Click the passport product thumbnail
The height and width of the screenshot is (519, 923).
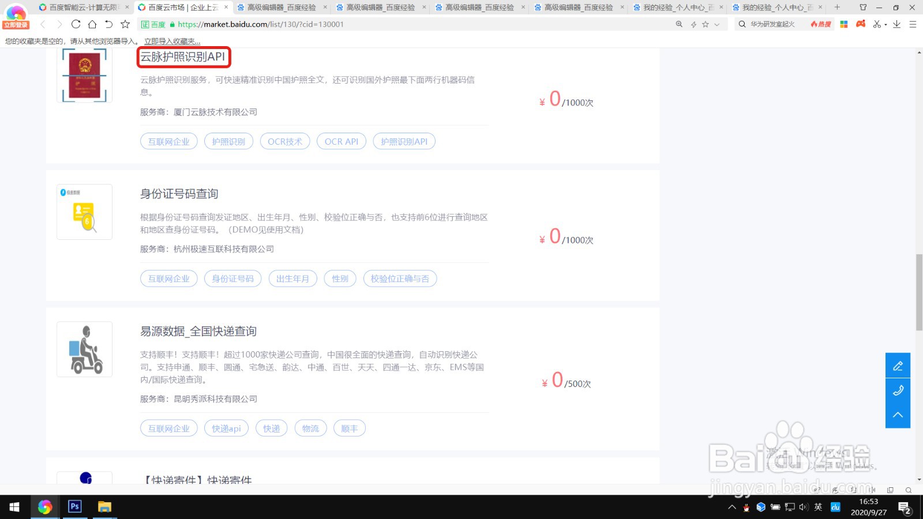pyautogui.click(x=84, y=75)
